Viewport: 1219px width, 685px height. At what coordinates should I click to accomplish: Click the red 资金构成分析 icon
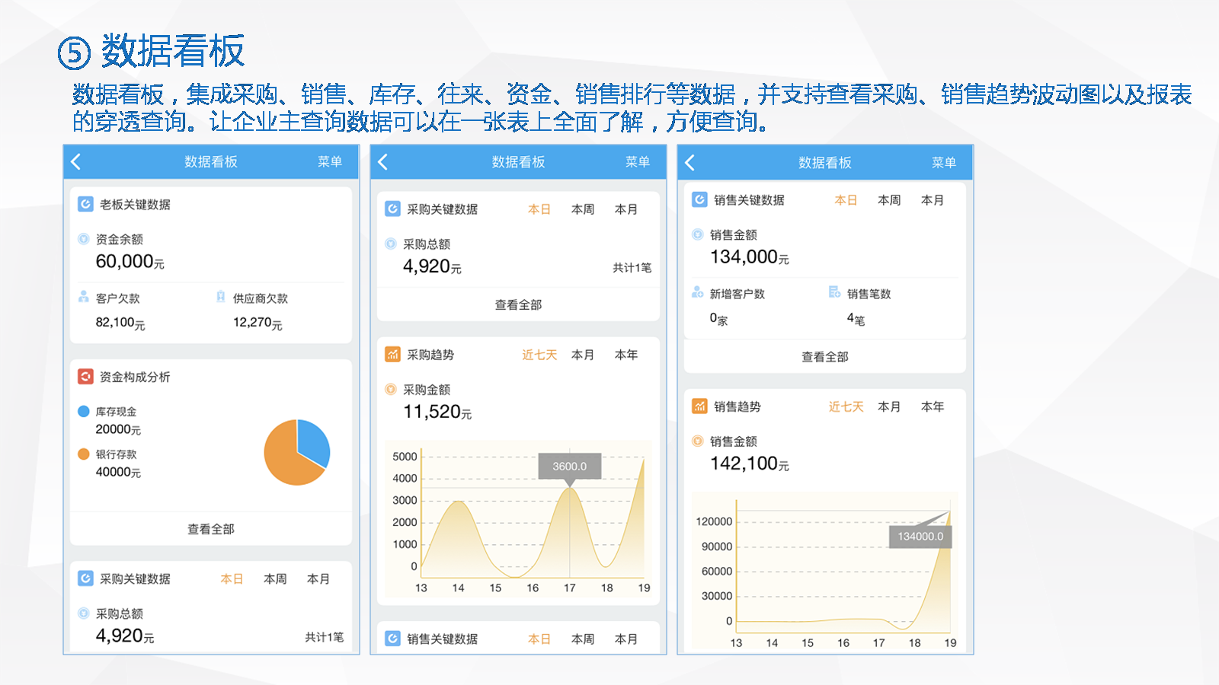pos(85,377)
